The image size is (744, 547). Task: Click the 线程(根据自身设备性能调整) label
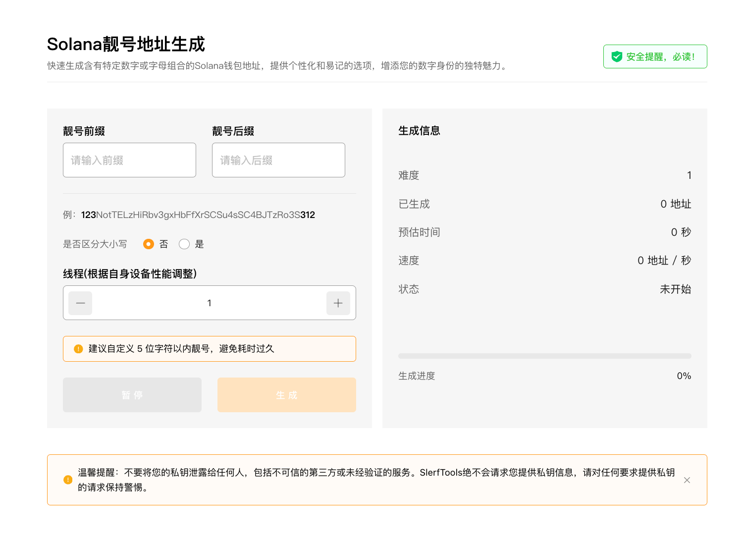130,273
